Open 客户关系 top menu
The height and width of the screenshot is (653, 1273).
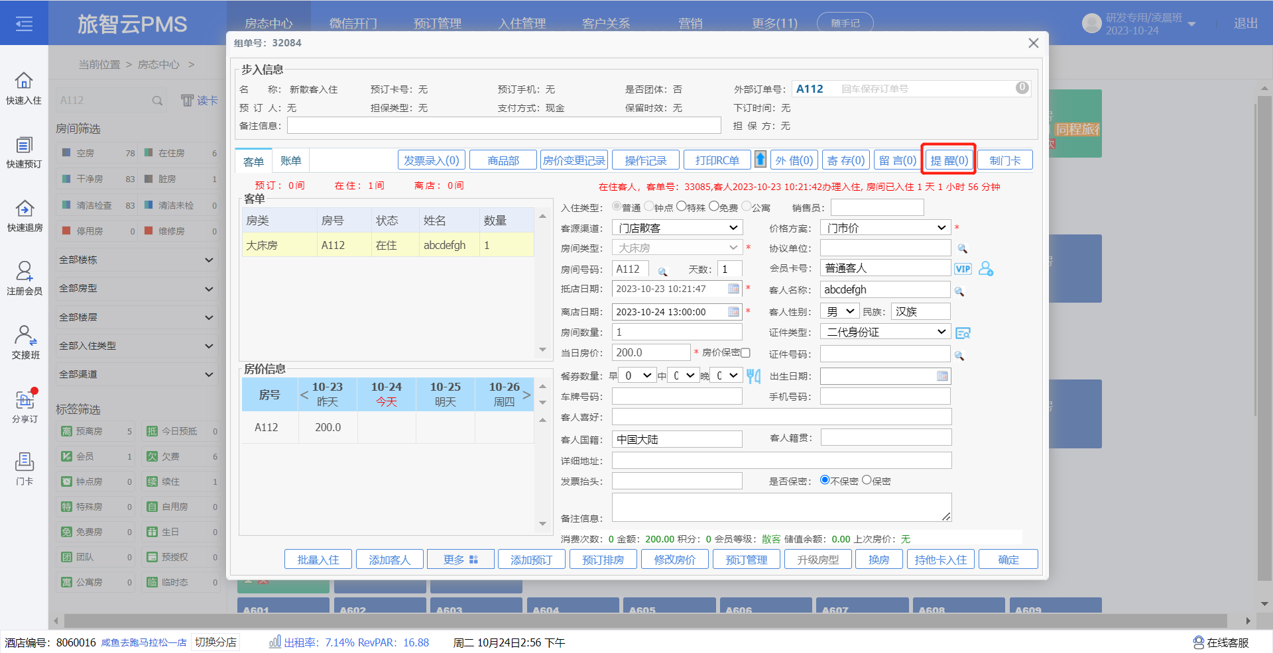(x=606, y=24)
